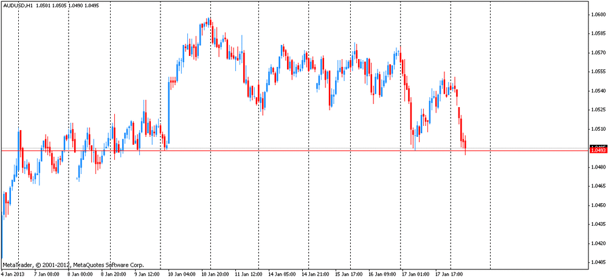Image resolution: width=608 pixels, height=278 pixels.
Task: Select the 16 Jan 09:00 time label
Action: point(382,274)
